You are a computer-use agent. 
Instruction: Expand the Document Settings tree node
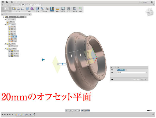click(5, 19)
